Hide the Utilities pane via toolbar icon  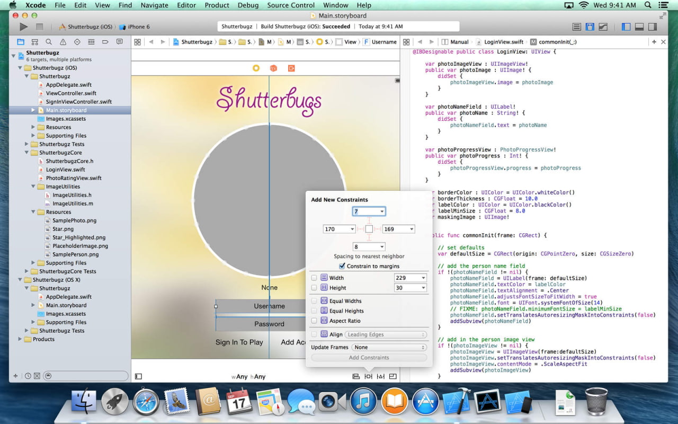click(x=653, y=26)
